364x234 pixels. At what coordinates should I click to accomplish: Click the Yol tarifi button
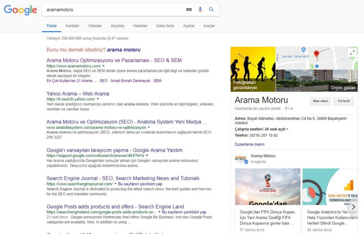tap(344, 101)
